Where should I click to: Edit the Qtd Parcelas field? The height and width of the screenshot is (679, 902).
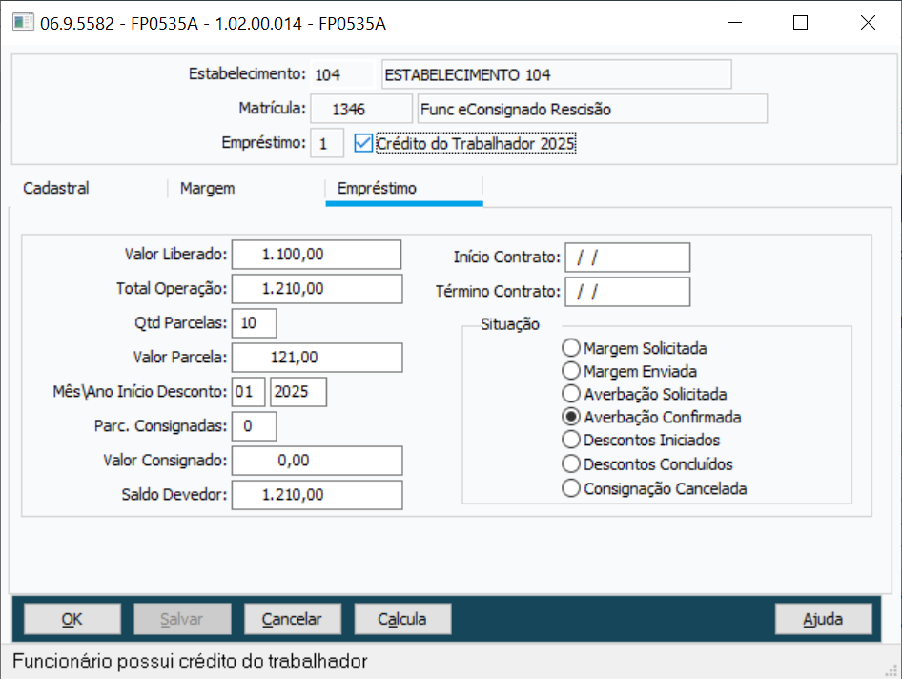tap(254, 323)
